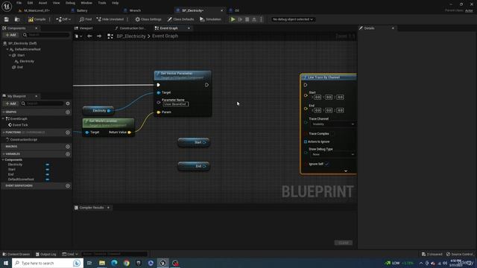The width and height of the screenshot is (477, 268).
Task: Click the Start variable node
Action: coord(194,142)
